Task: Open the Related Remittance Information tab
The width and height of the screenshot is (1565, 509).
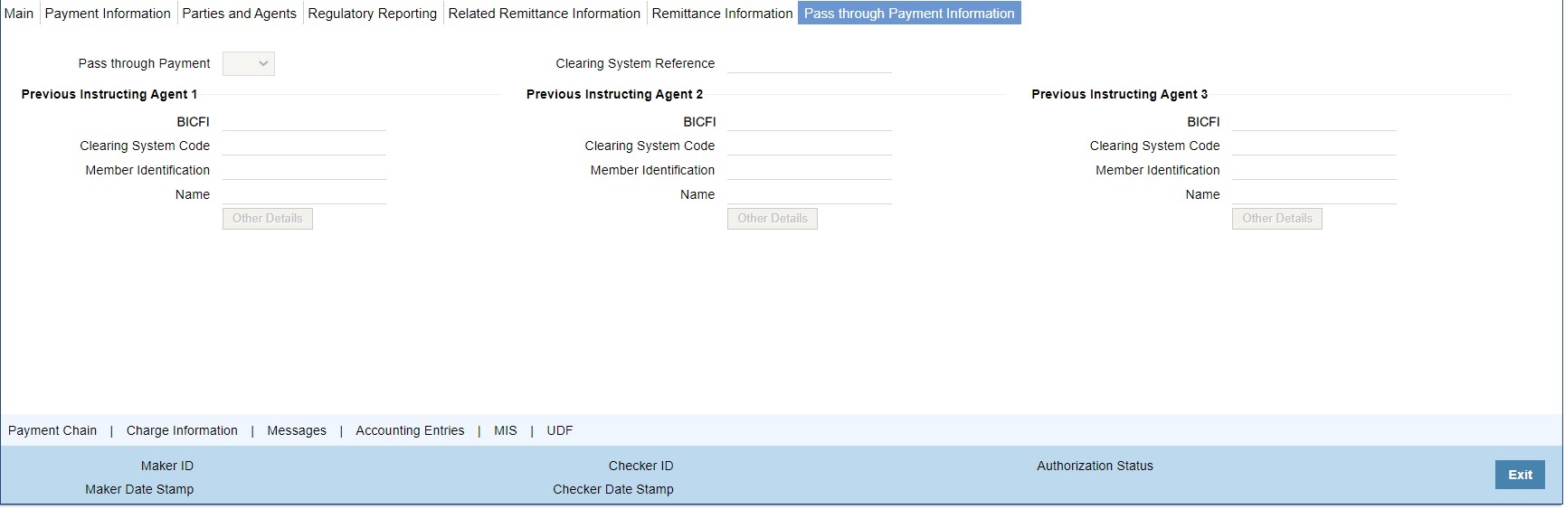Action: (545, 14)
